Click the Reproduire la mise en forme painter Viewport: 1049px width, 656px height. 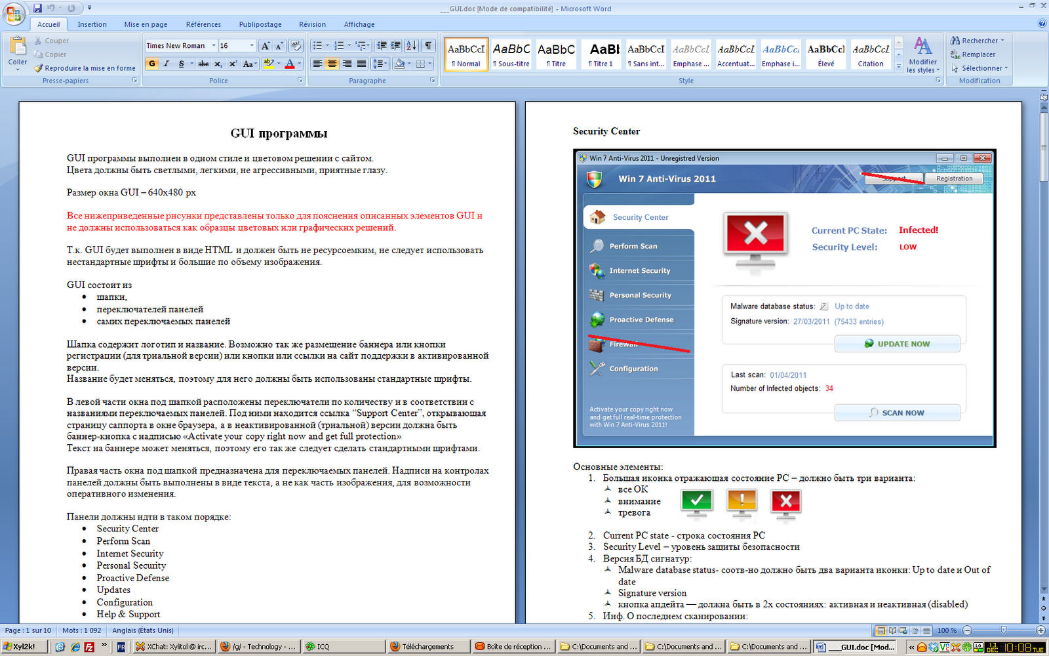coord(85,68)
